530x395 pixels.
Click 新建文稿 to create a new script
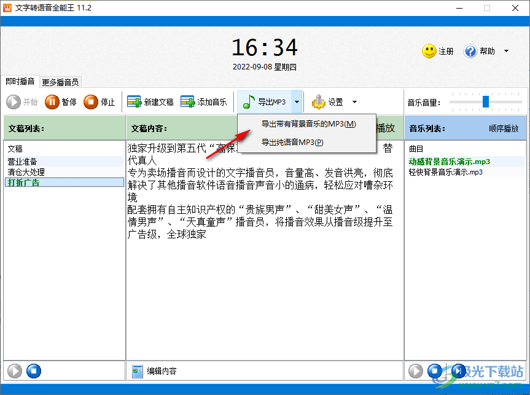[x=150, y=102]
